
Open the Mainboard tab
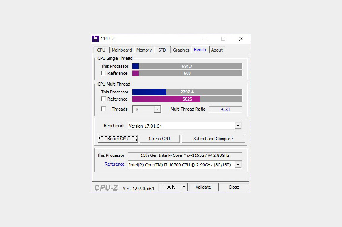pos(121,50)
